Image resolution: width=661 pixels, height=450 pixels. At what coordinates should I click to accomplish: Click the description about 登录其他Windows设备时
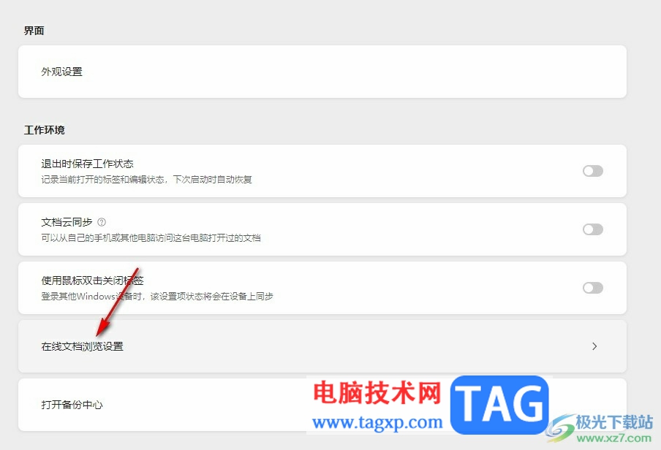(156, 297)
